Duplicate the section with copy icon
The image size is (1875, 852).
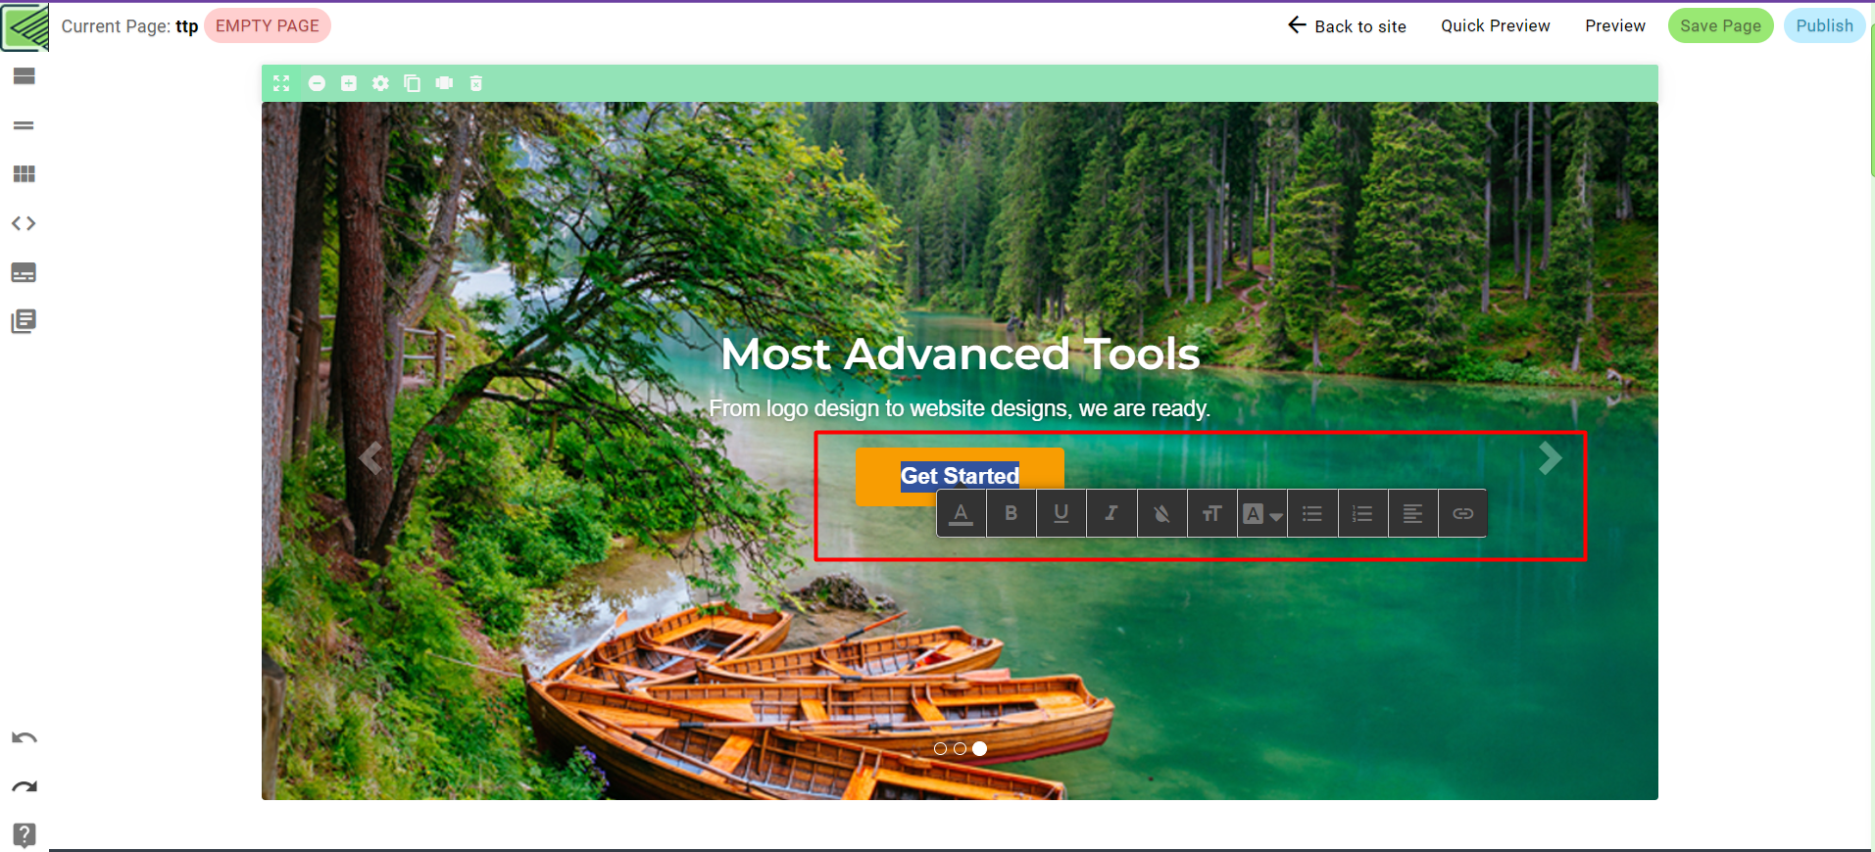click(413, 83)
